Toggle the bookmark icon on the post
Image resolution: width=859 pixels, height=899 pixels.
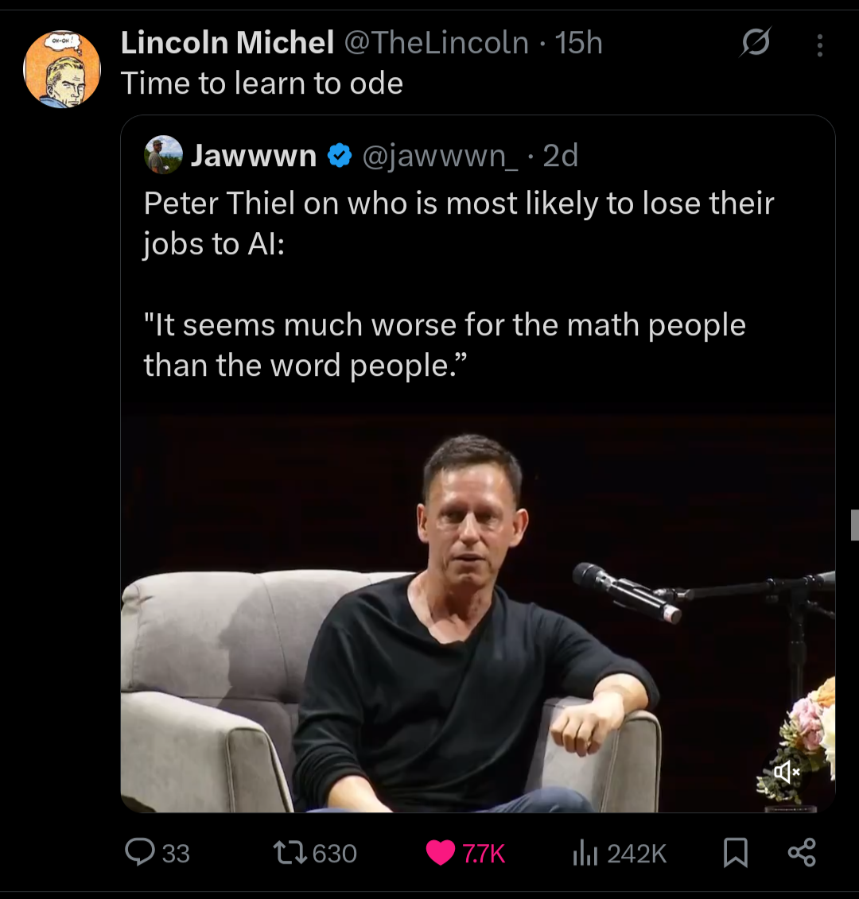736,853
